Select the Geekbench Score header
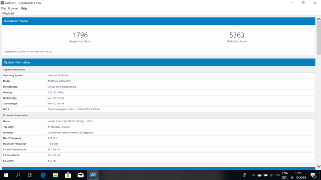 tap(158, 21)
